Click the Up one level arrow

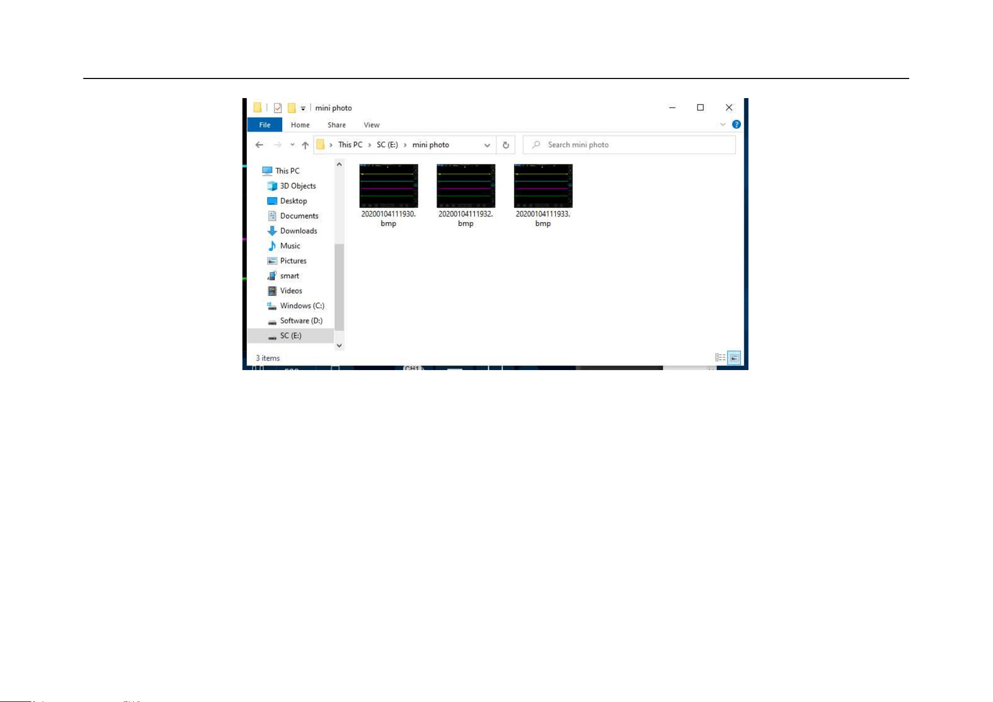point(305,145)
